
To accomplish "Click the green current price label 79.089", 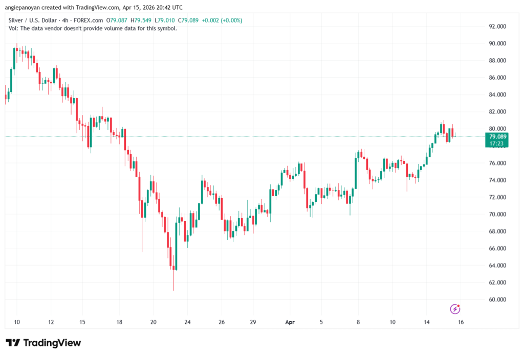I will point(497,136).
